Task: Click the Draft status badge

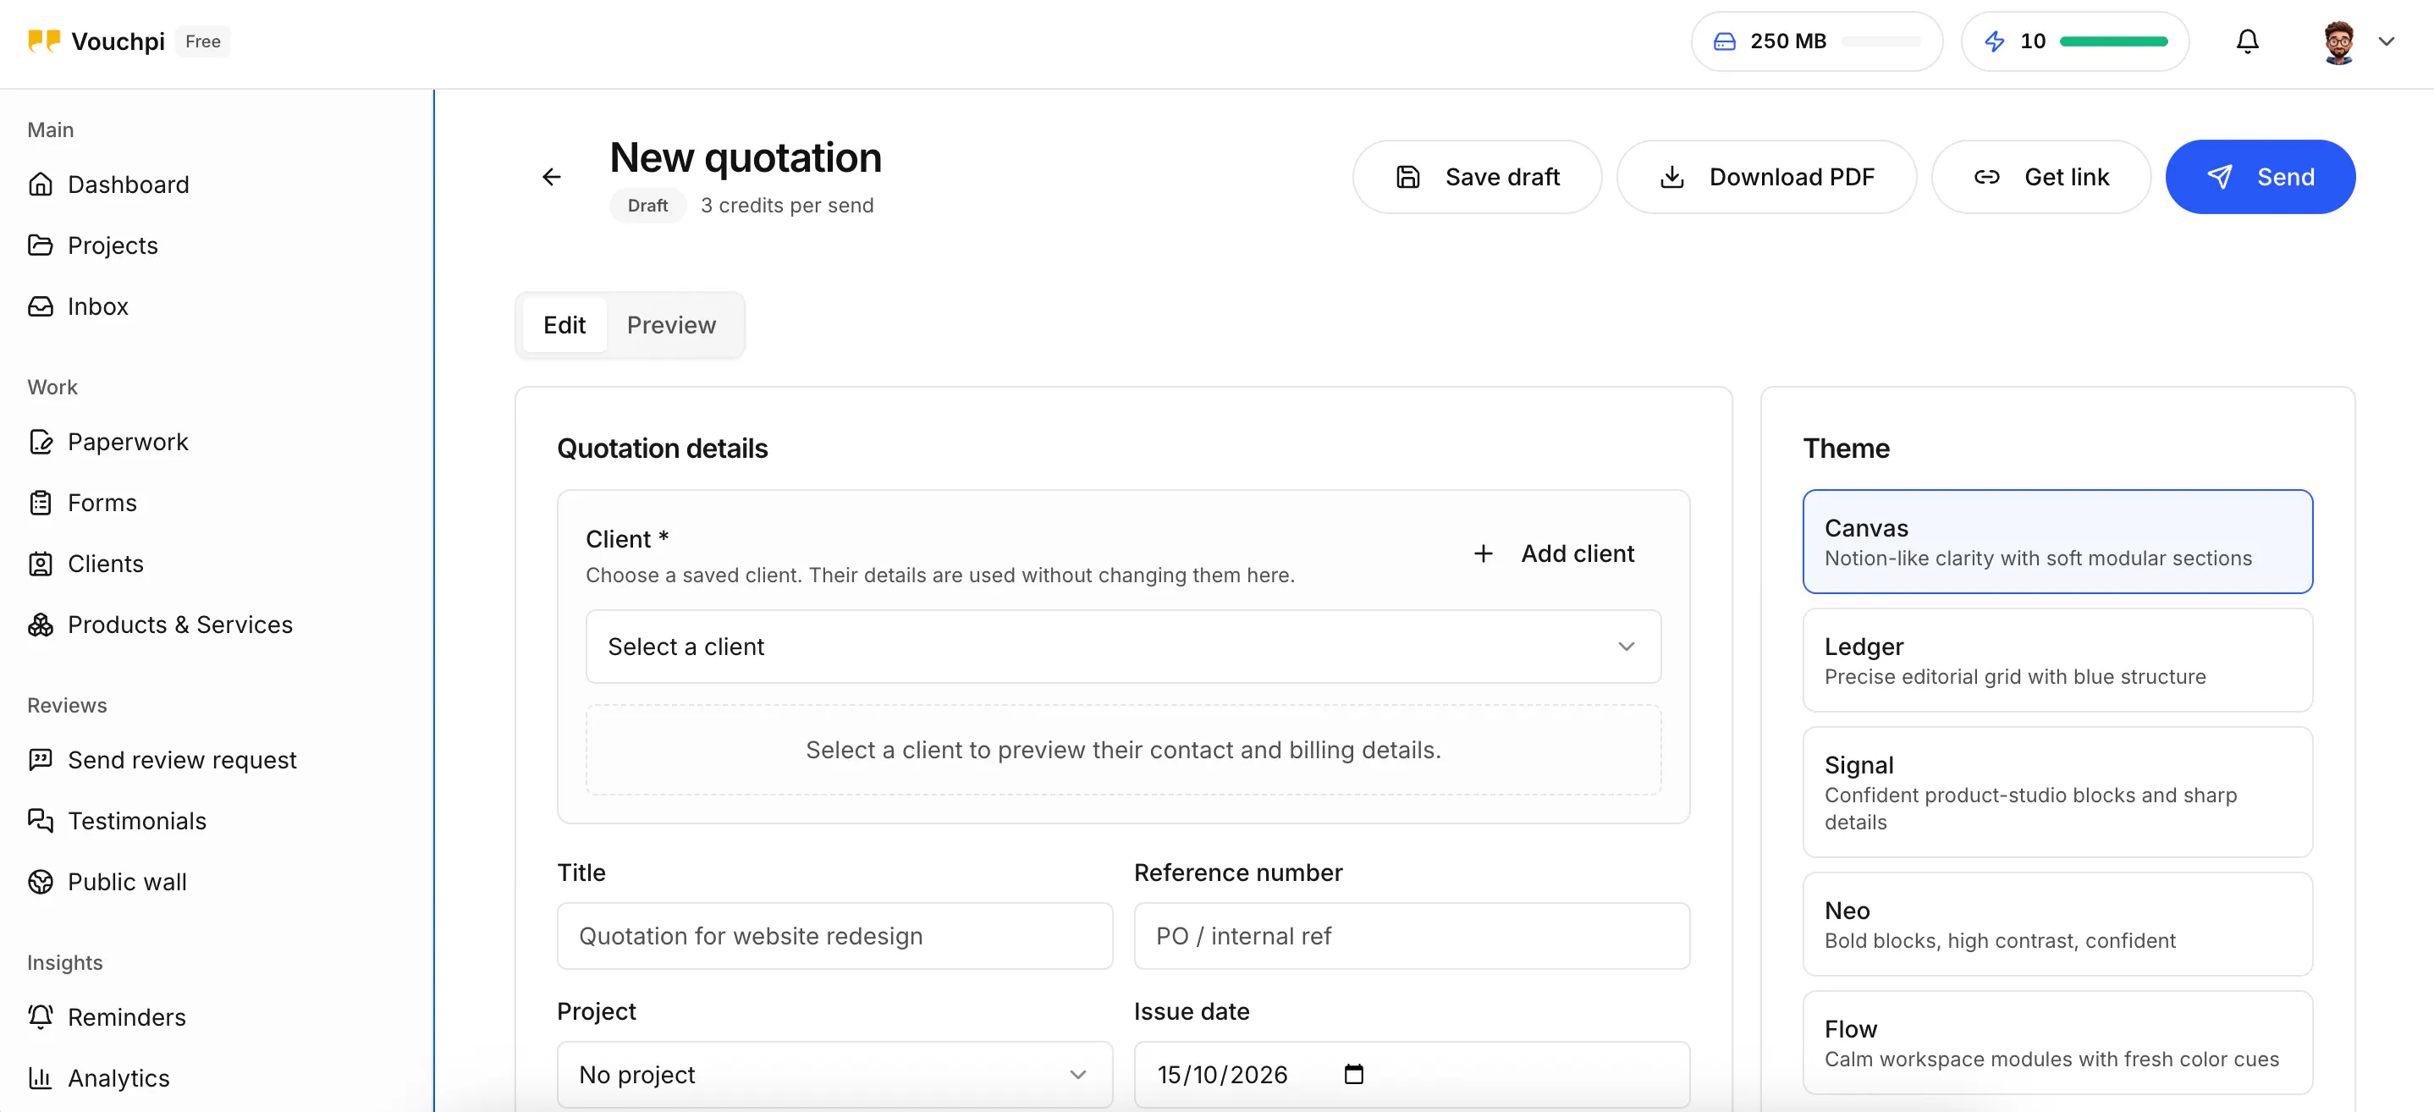Action: (647, 206)
